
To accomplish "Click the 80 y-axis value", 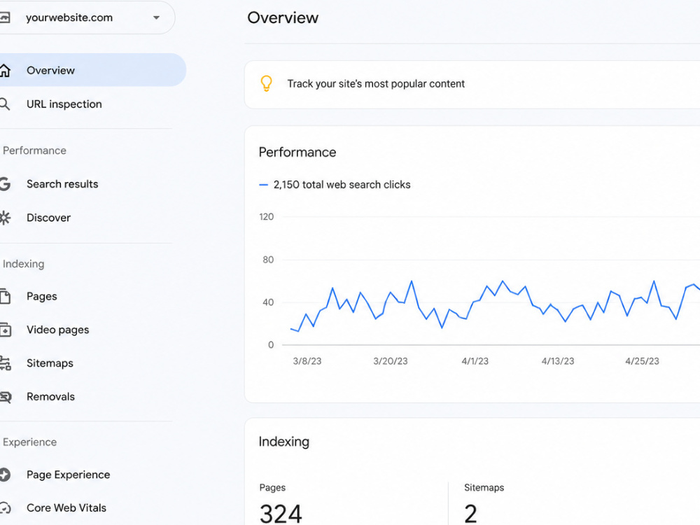I will click(x=268, y=260).
